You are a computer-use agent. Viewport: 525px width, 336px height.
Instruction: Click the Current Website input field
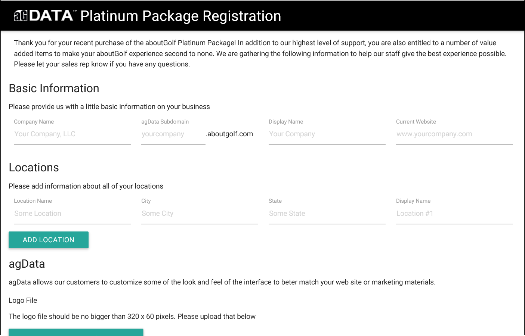(454, 134)
